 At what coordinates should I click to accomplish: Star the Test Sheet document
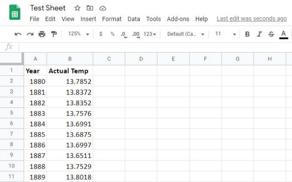(x=77, y=8)
